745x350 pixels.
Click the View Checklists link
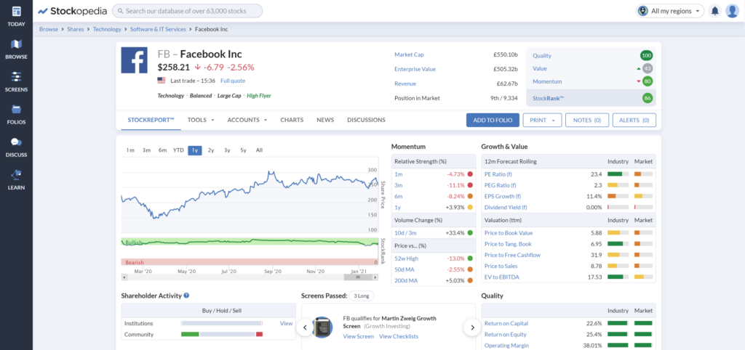(399, 336)
